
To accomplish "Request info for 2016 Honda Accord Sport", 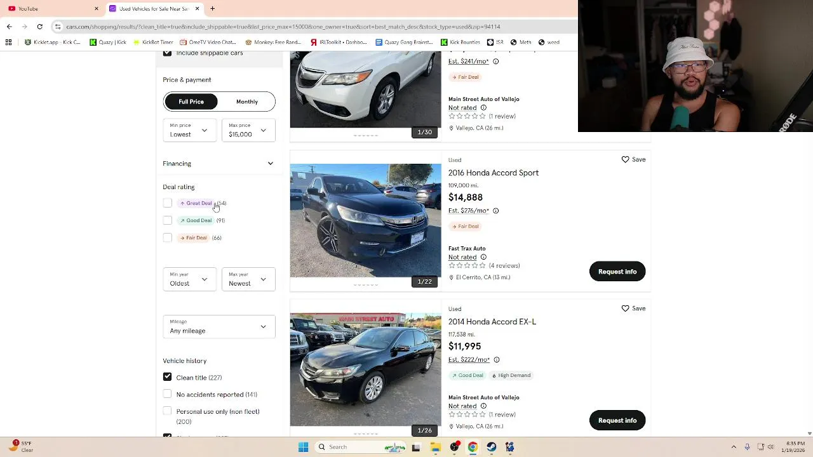I will coord(617,272).
